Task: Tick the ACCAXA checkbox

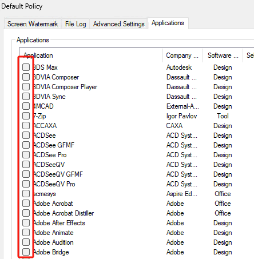Action: point(26,125)
